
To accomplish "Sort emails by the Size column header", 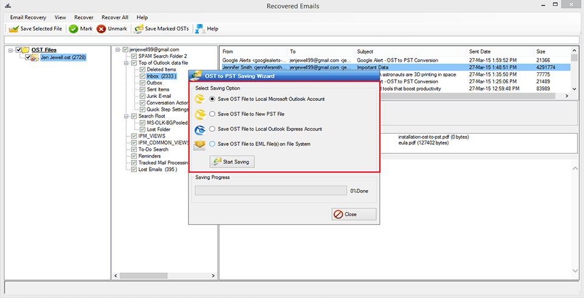I will [x=552, y=52].
